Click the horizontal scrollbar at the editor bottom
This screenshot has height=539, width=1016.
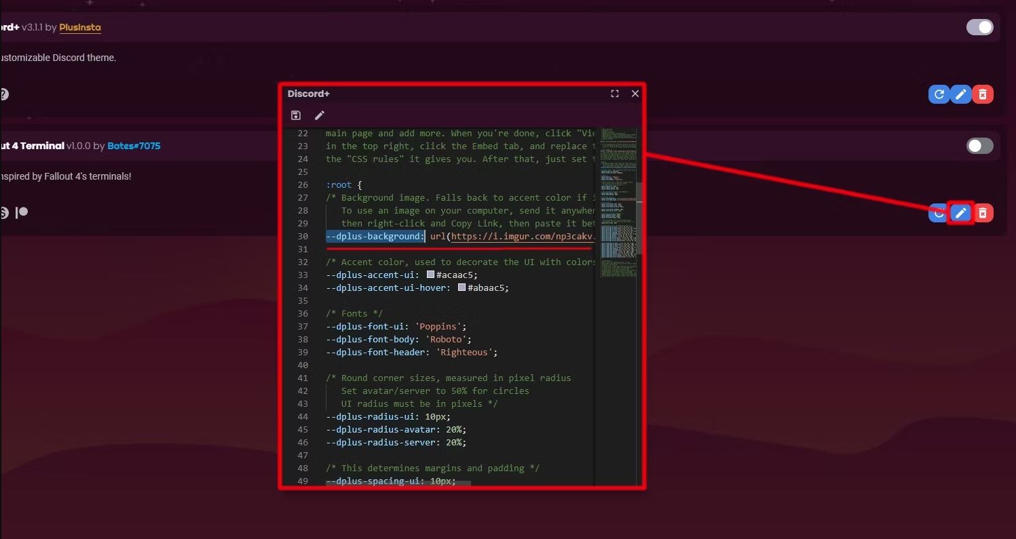click(x=398, y=483)
